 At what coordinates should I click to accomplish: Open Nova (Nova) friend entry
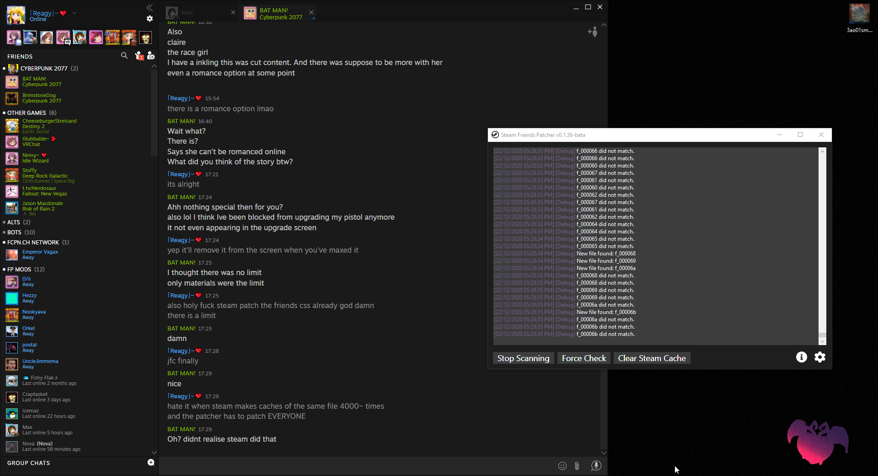pyautogui.click(x=78, y=446)
